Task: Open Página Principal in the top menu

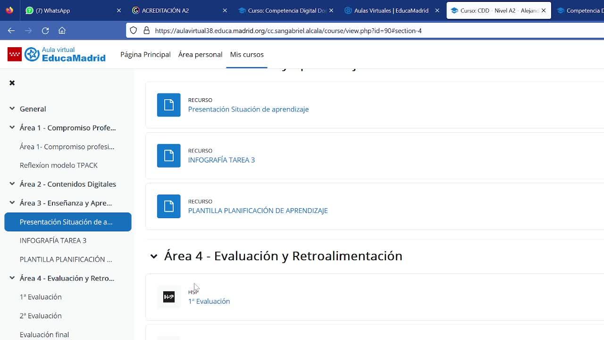Action: pos(145,54)
